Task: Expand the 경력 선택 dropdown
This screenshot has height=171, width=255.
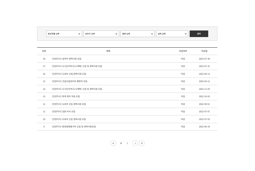Action: (x=137, y=34)
